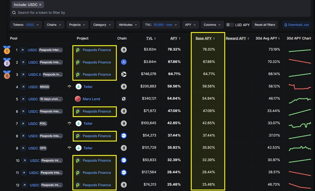The height and width of the screenshot is (191, 315).
Task: Sort by Base APY column header
Action: coord(205,38)
